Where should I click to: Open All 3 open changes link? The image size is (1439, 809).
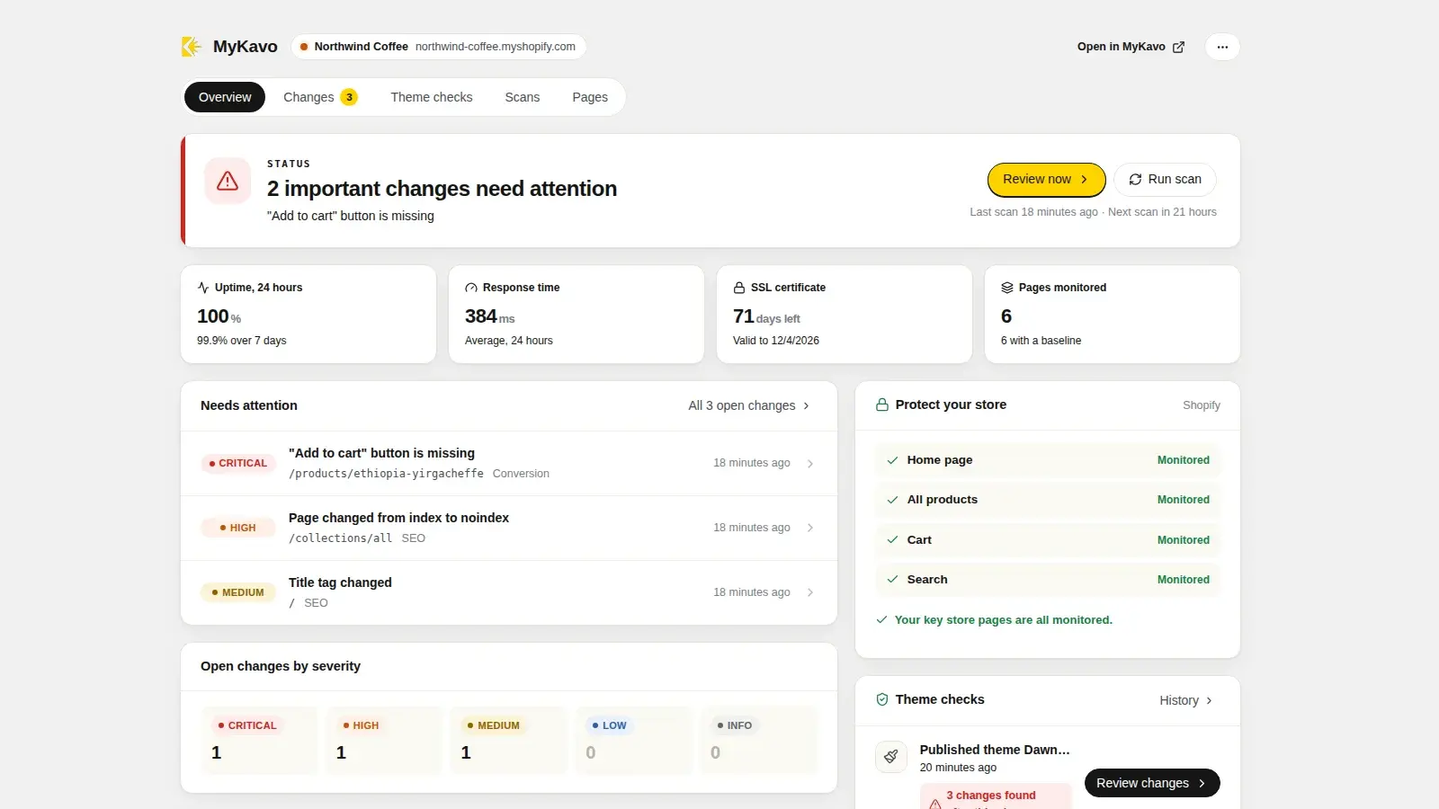[749, 405]
